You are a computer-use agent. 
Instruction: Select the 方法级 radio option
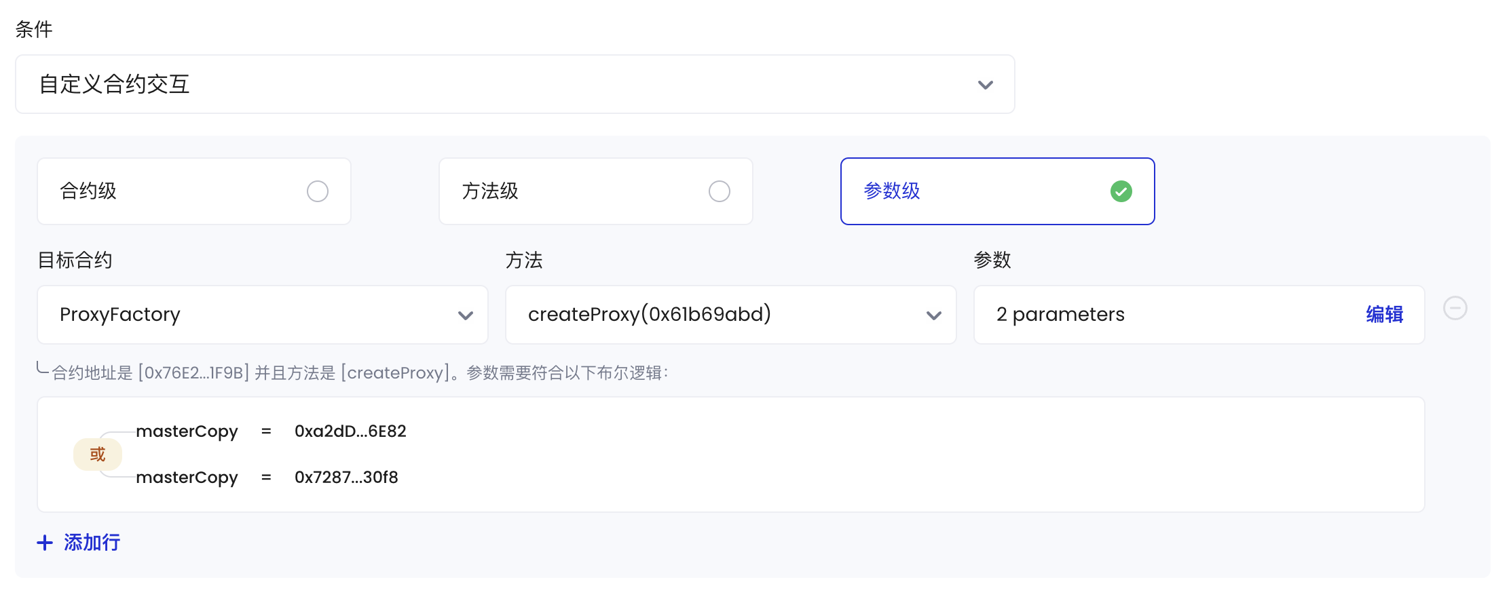[x=720, y=191]
